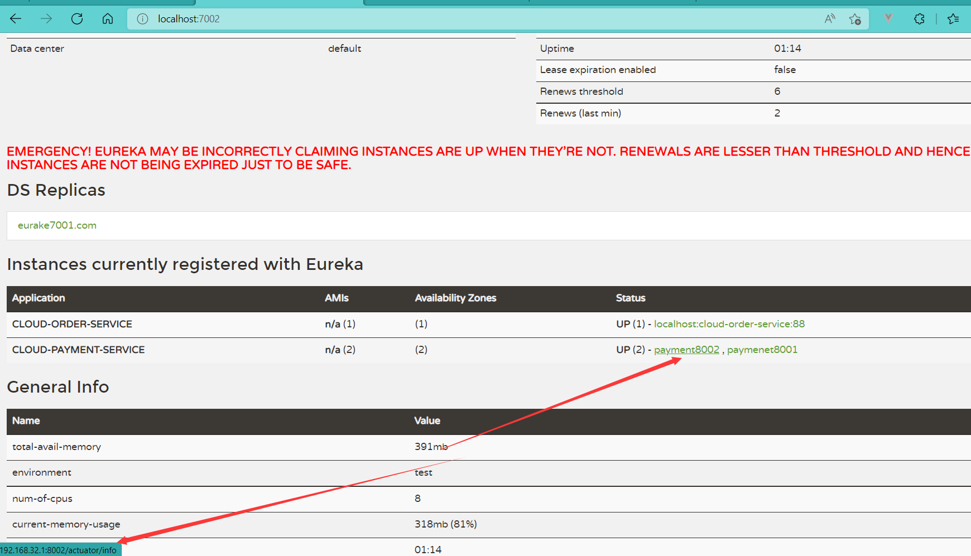
Task: Go back using the browser back arrow
Action: [16, 19]
